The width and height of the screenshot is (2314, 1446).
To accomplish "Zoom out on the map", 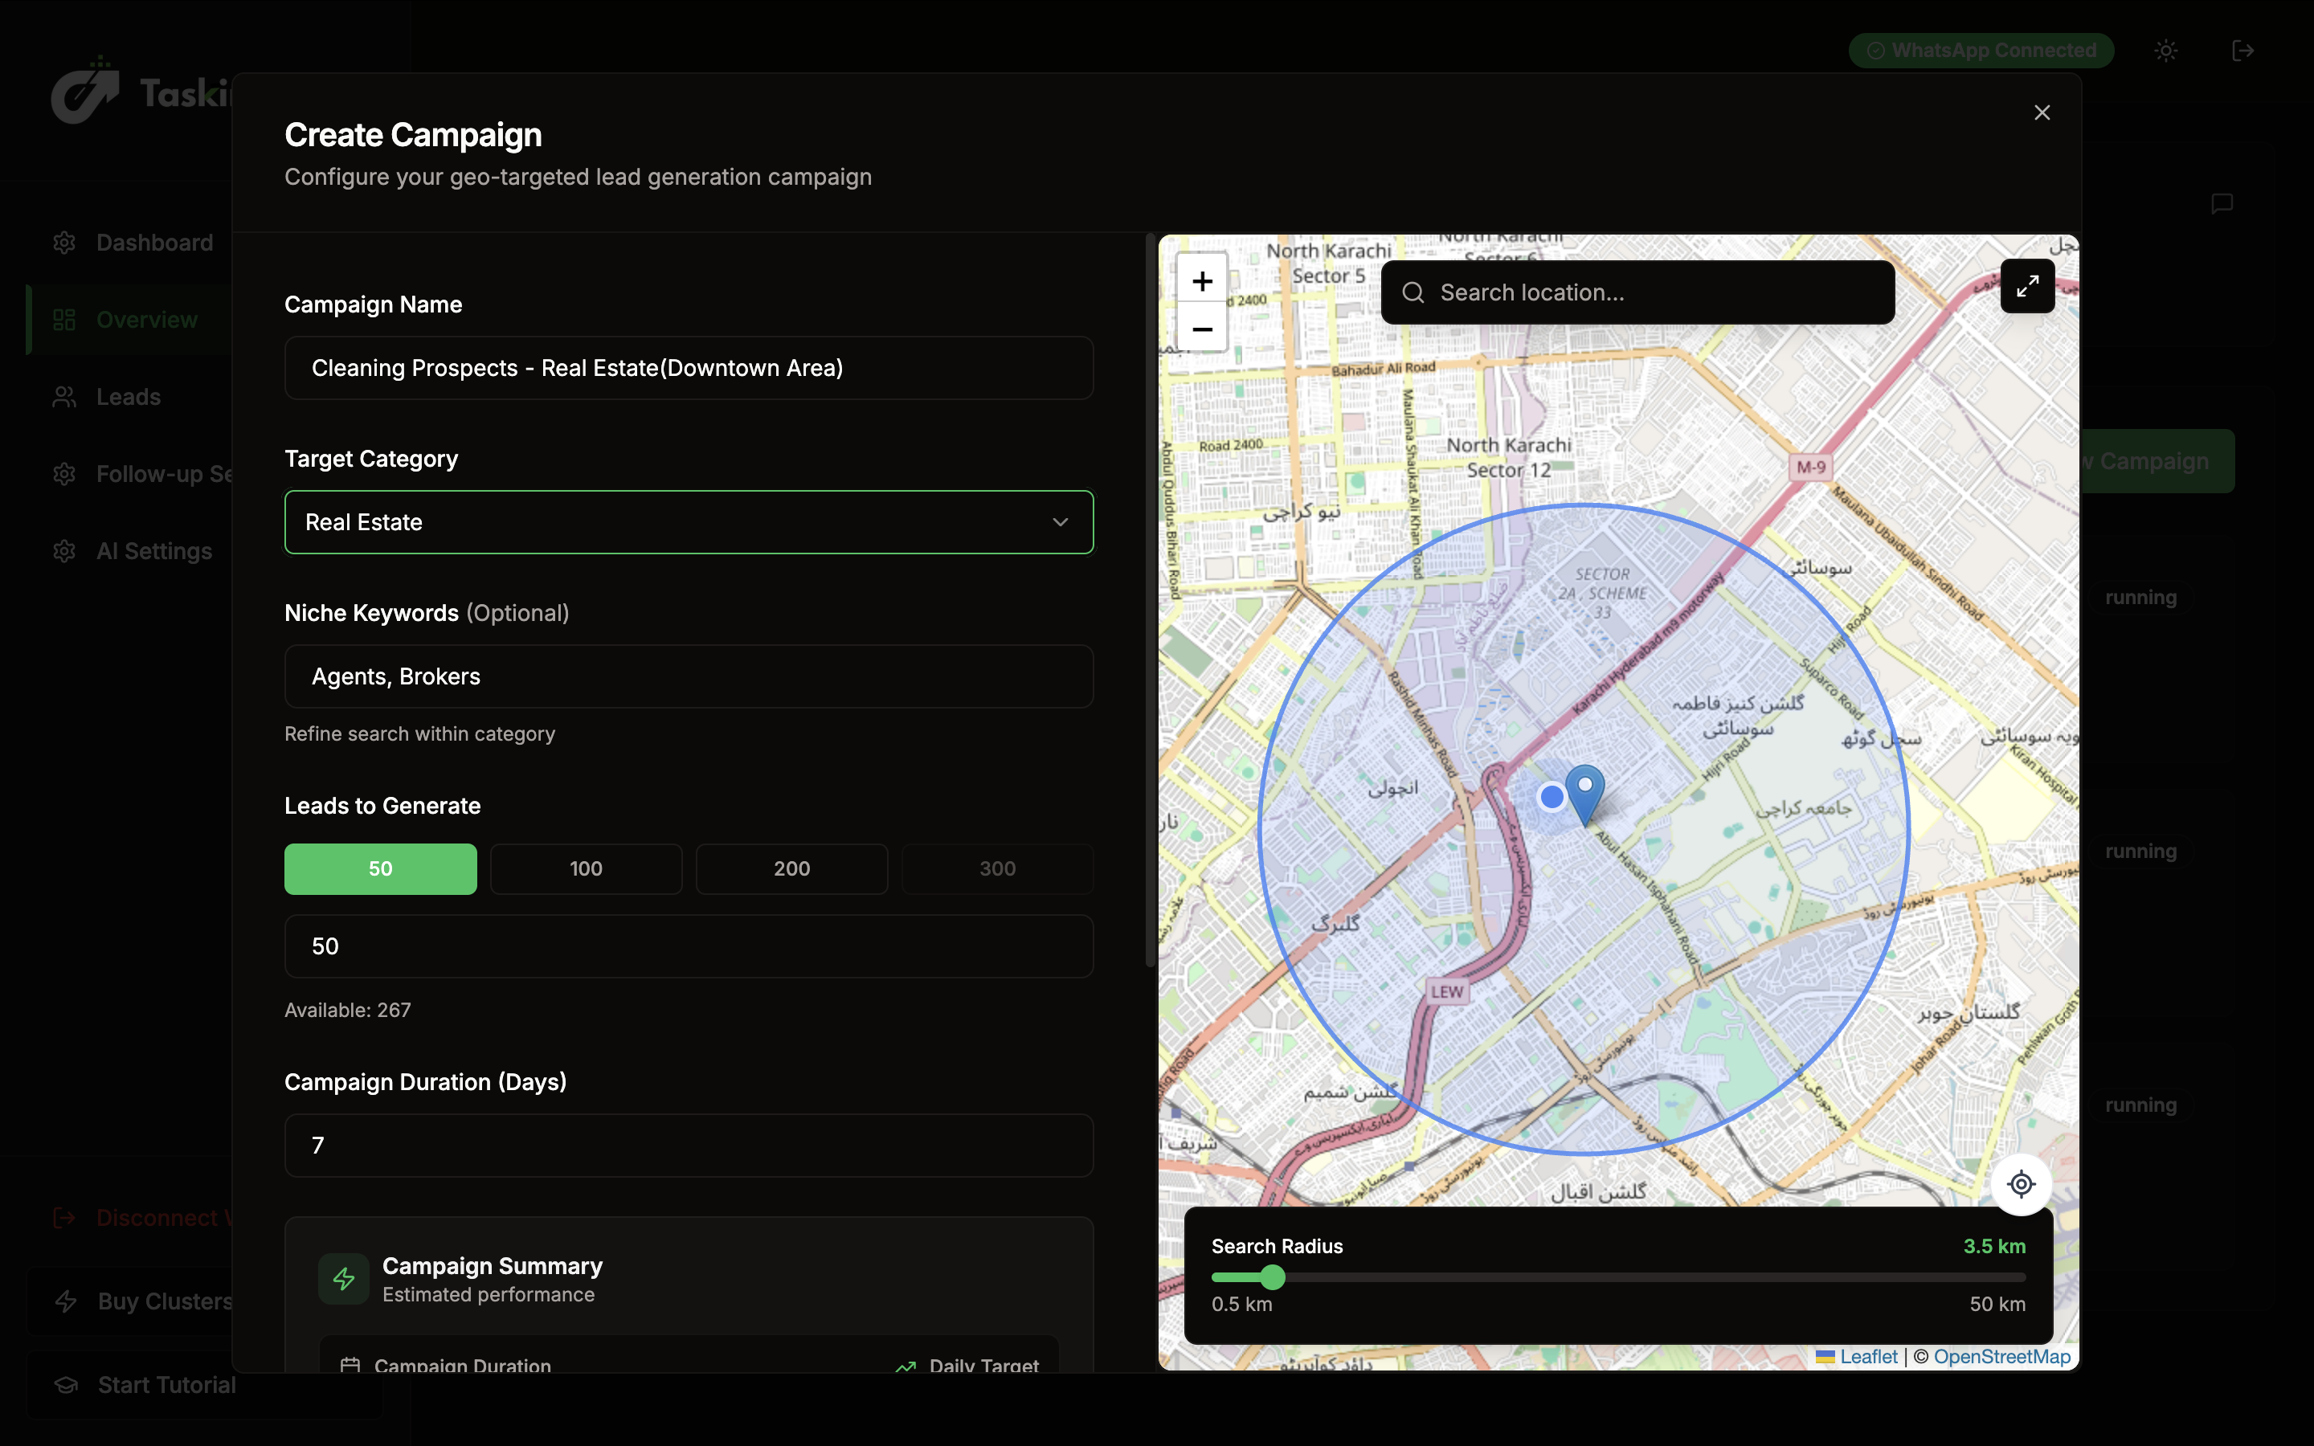I will (x=1202, y=329).
